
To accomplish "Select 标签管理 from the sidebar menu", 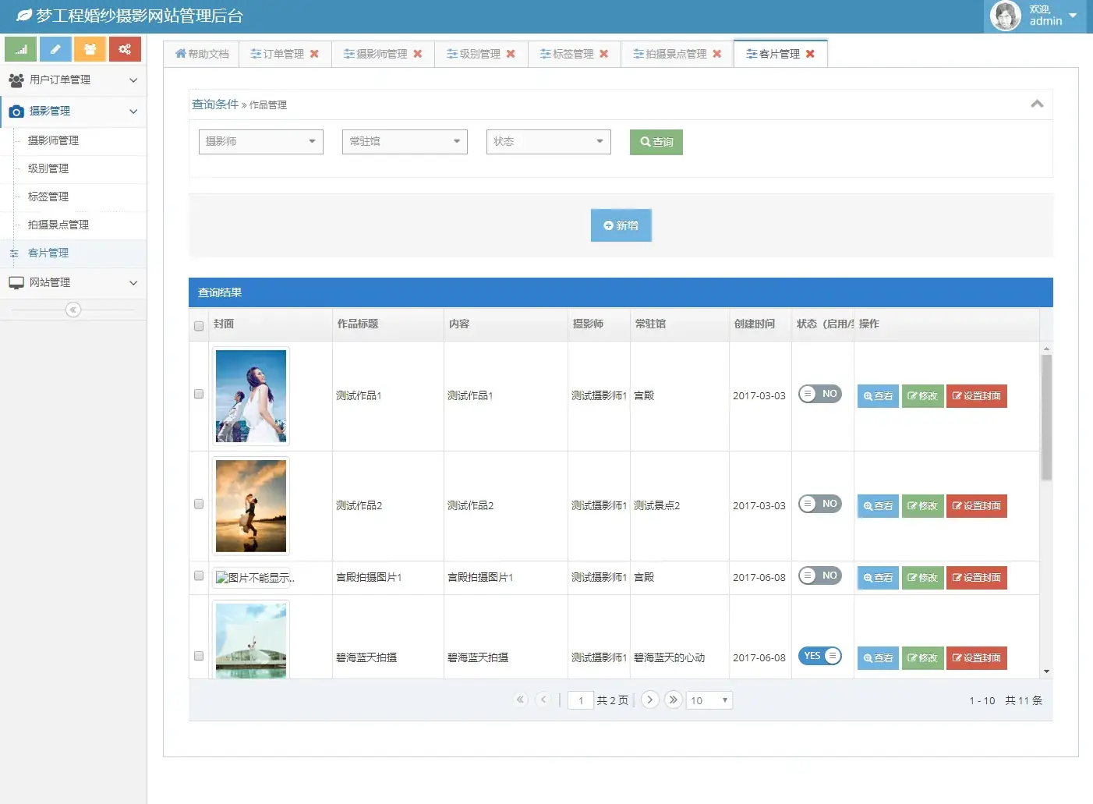I will 48,197.
